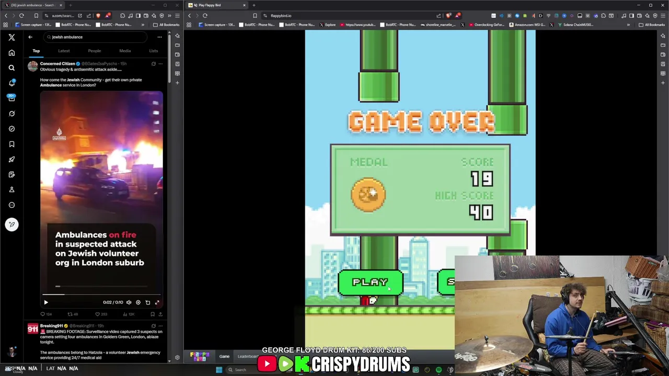Seek along the tweet video progress bar

(101, 295)
